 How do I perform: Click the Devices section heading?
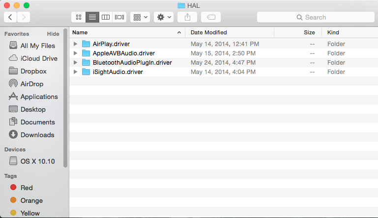click(x=15, y=149)
